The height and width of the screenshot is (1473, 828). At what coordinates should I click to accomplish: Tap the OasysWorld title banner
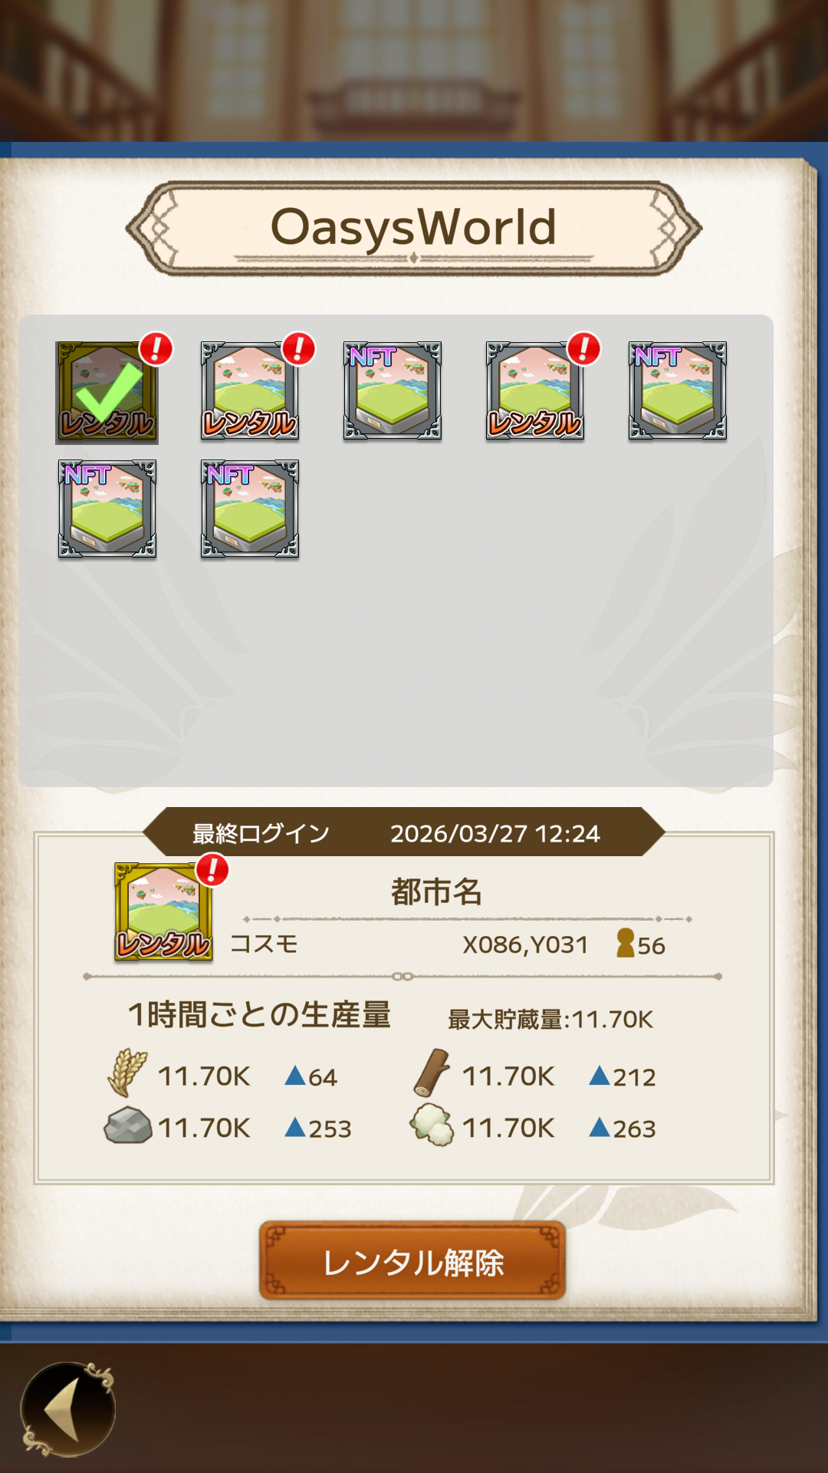414,228
